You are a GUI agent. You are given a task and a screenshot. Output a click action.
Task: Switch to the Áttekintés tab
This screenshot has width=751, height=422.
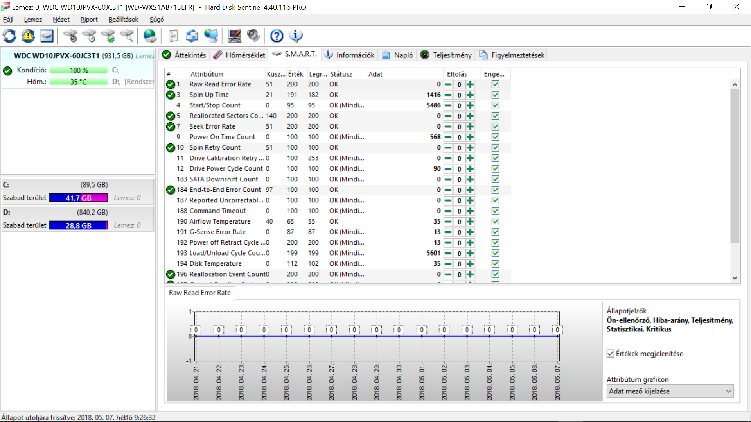coord(184,55)
